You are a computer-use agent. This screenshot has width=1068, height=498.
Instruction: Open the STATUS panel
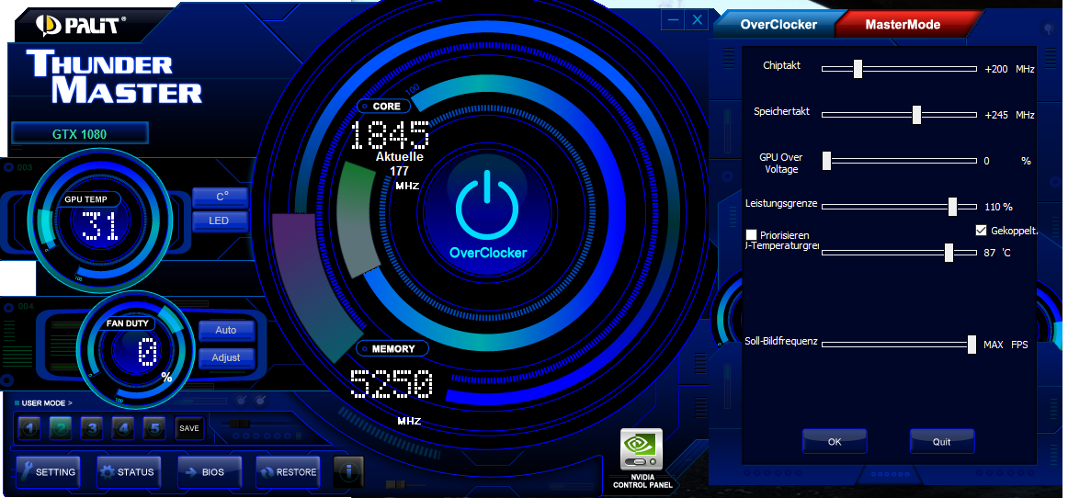pyautogui.click(x=128, y=472)
